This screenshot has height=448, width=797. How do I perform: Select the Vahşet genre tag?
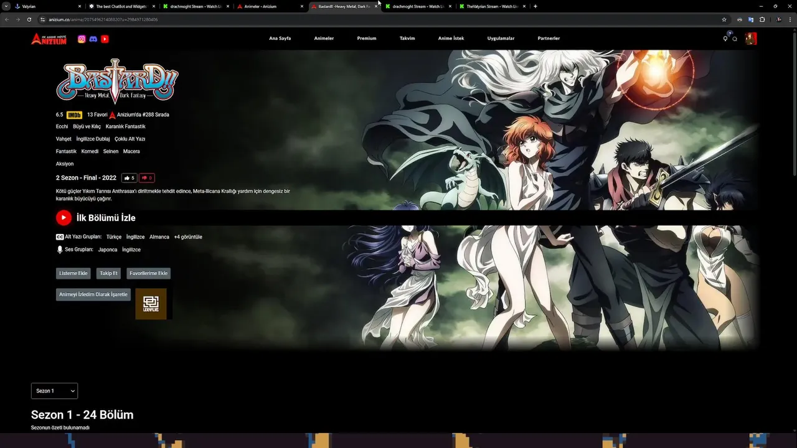point(64,139)
